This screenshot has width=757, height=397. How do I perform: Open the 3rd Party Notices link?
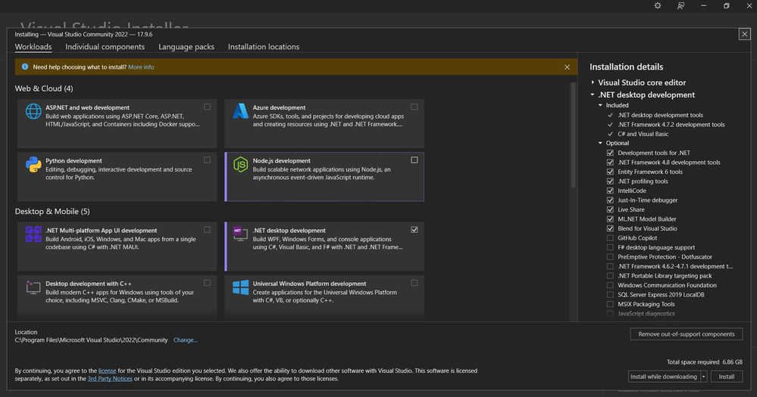[110, 379]
